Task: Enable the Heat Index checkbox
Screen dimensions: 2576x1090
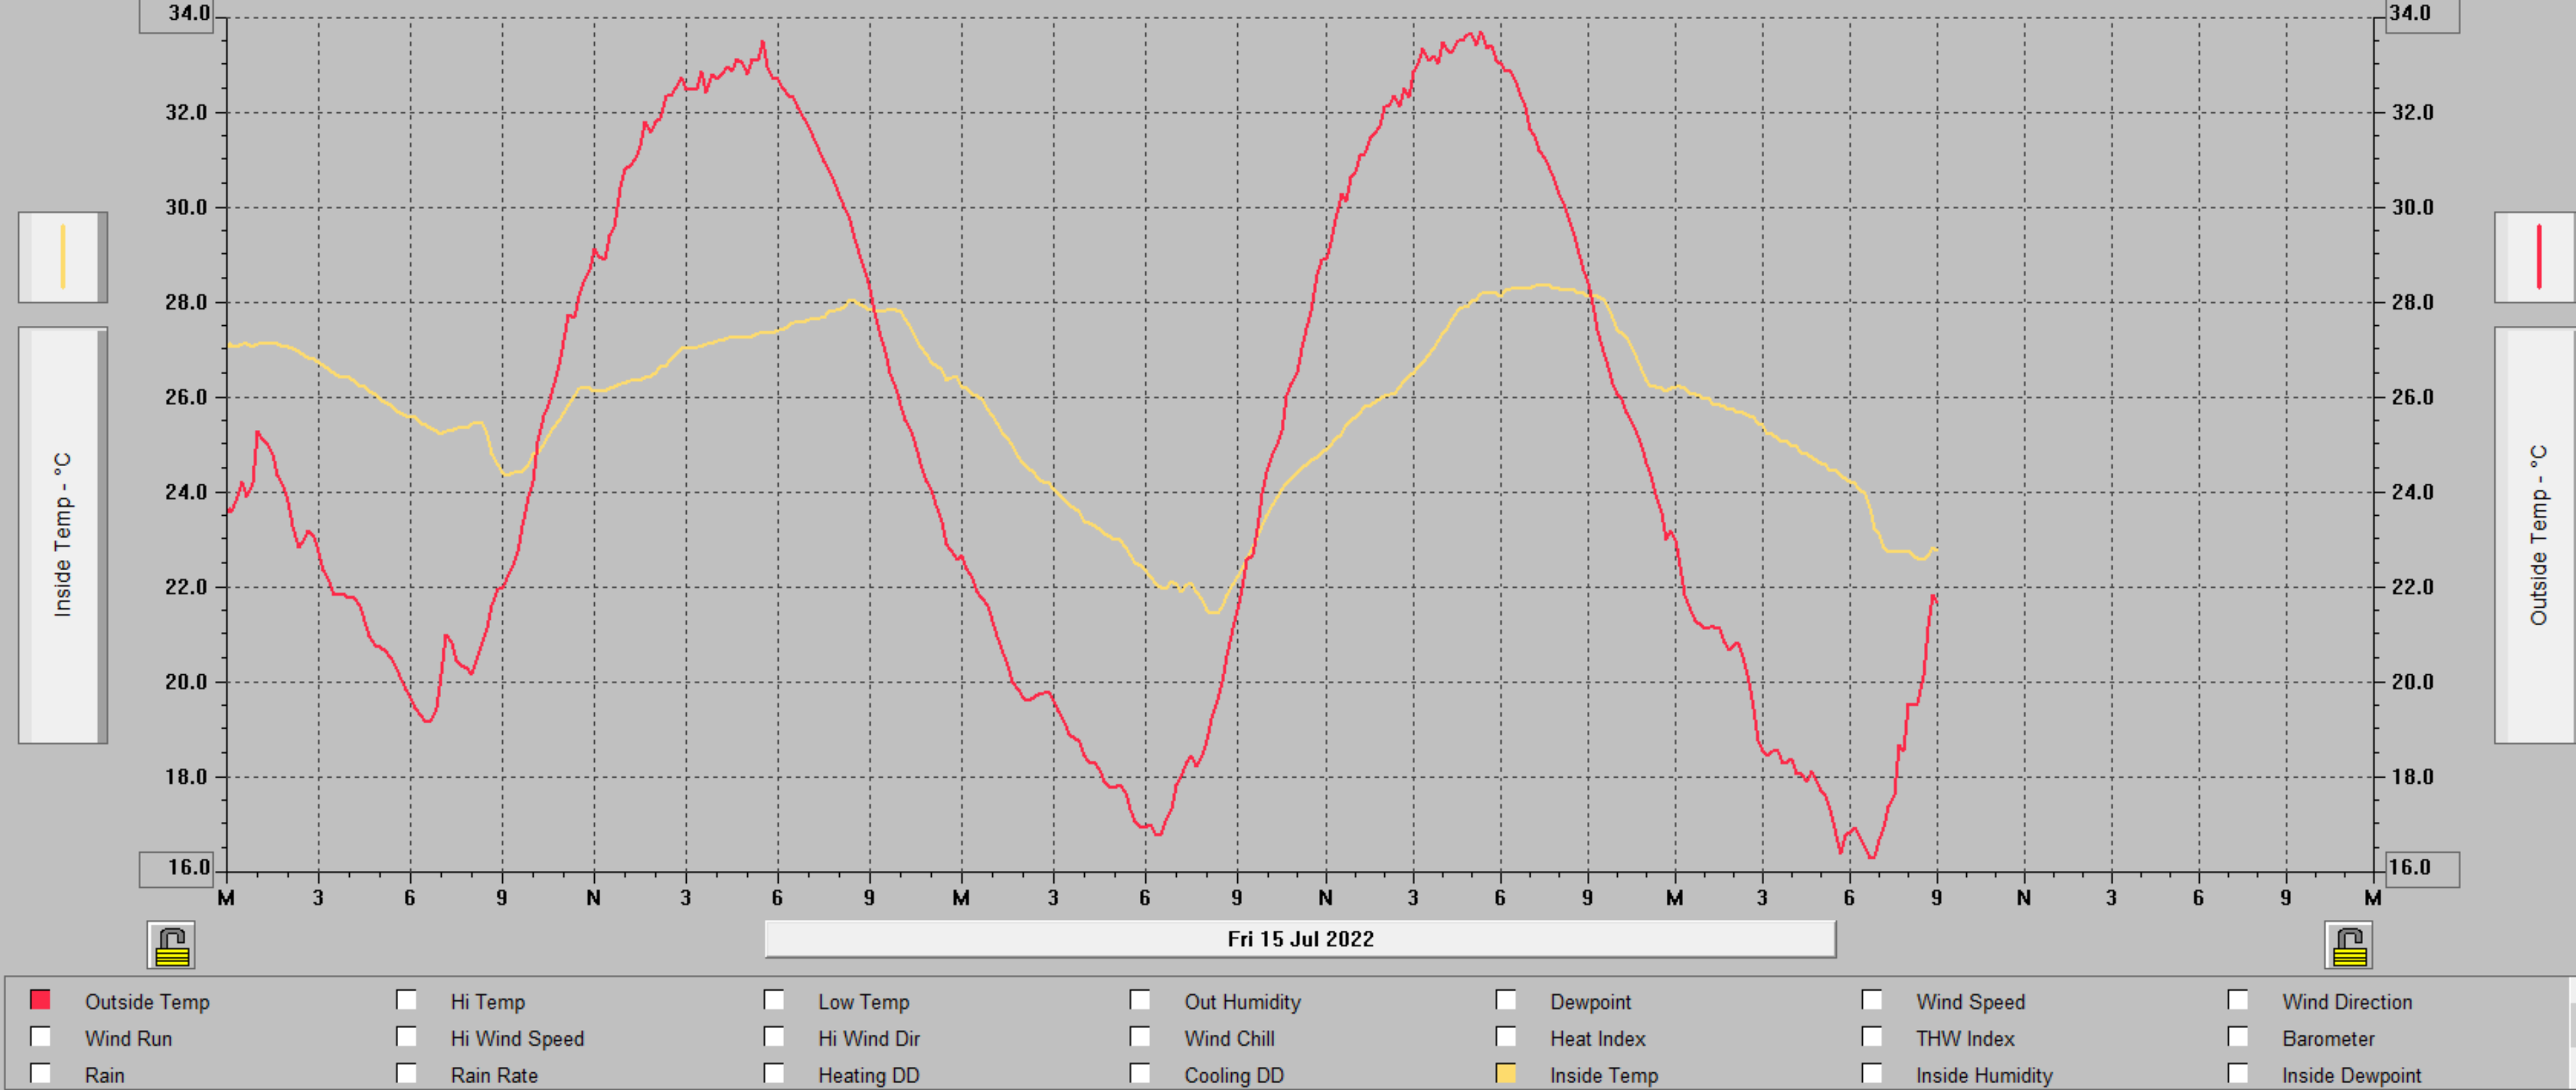Action: (1506, 1037)
